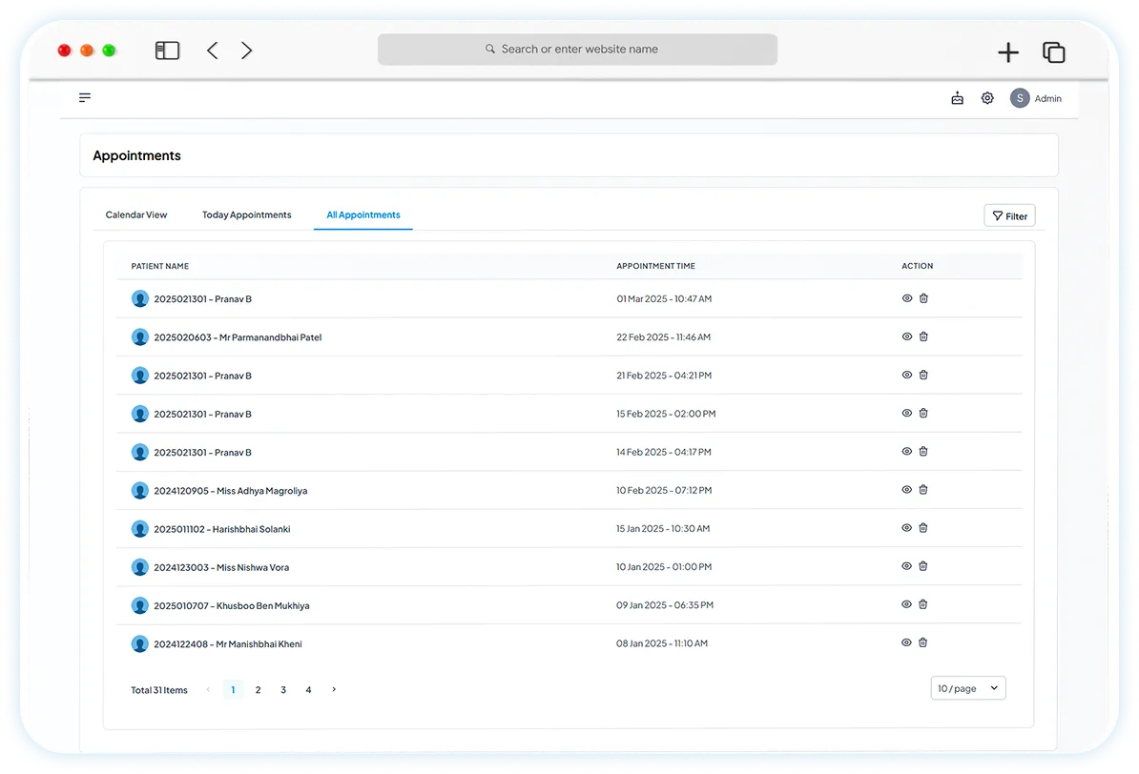1139x774 pixels.
Task: Click the time 10 Feb 2025 - 07:12 PM
Action: [664, 490]
